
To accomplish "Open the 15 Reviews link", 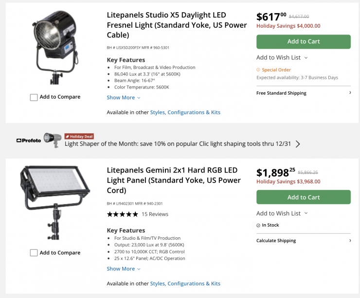I will point(155,214).
